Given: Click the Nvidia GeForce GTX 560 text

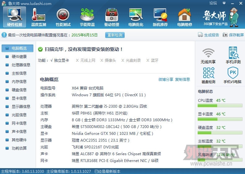Looking at the screenshot, I should coord(112,134).
